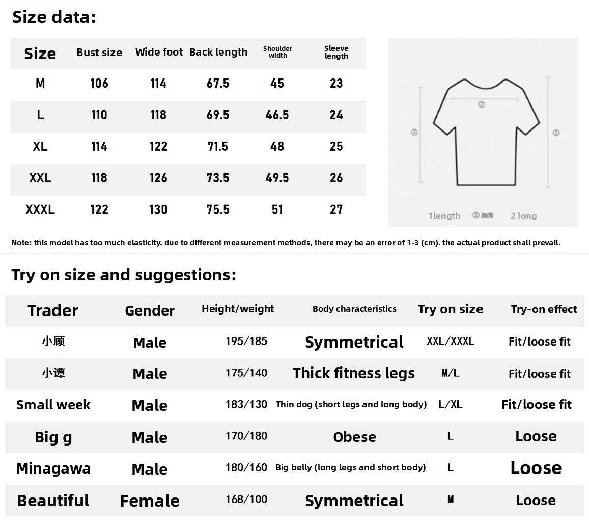Select the "1length" caption under diagram
Viewport: 589px width, 524px height.
pos(444,216)
